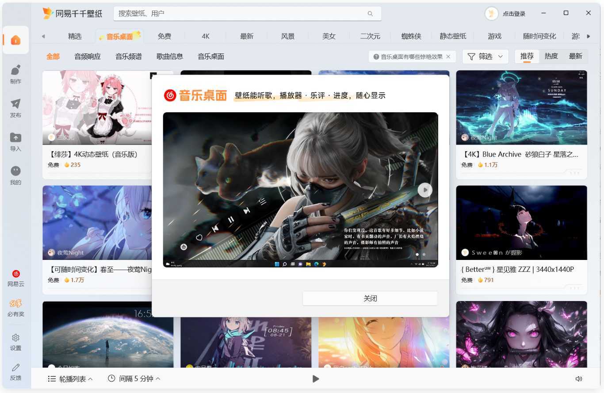The width and height of the screenshot is (604, 393).
Task: Click the slideshow play button in bottom bar
Action: point(316,379)
